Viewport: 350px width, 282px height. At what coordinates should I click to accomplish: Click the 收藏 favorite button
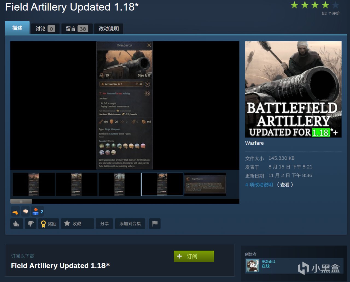pyautogui.click(x=77, y=224)
